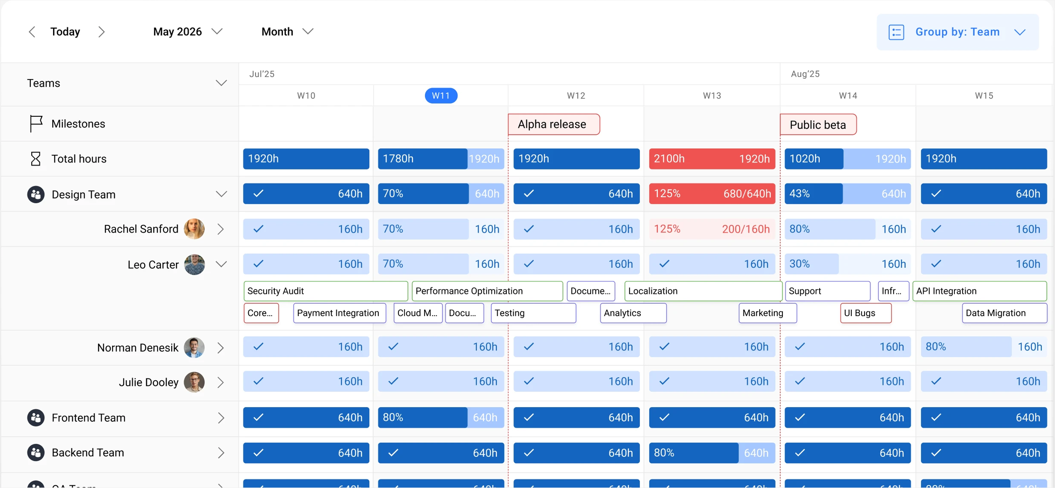Open Norman Denesik's avatar
This screenshot has width=1055, height=488.
tap(194, 347)
